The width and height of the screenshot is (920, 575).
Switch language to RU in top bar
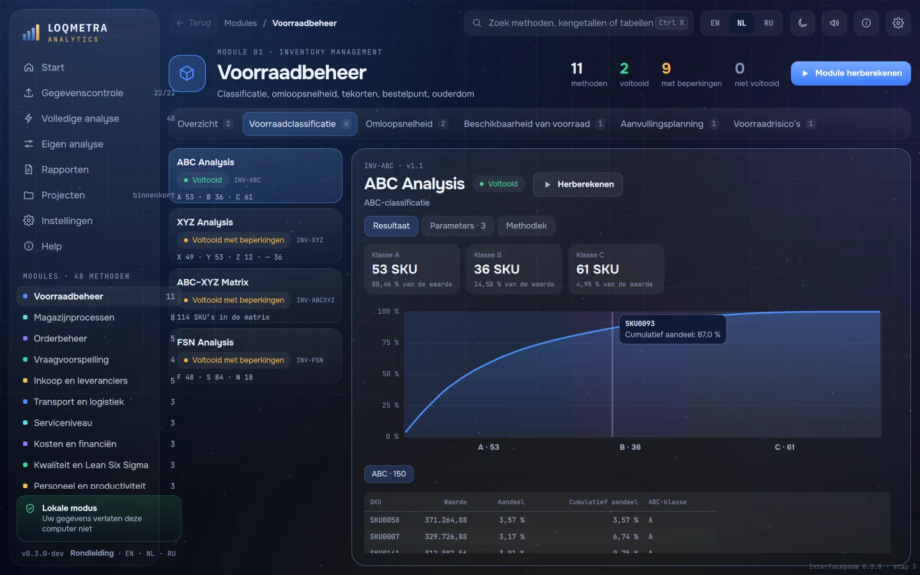click(x=769, y=23)
